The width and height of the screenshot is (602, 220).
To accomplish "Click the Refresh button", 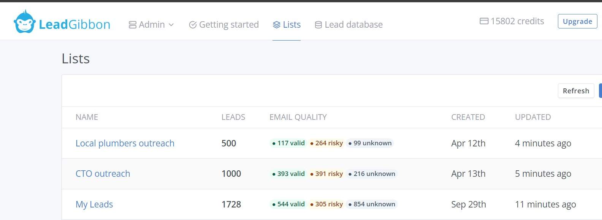I will (576, 91).
